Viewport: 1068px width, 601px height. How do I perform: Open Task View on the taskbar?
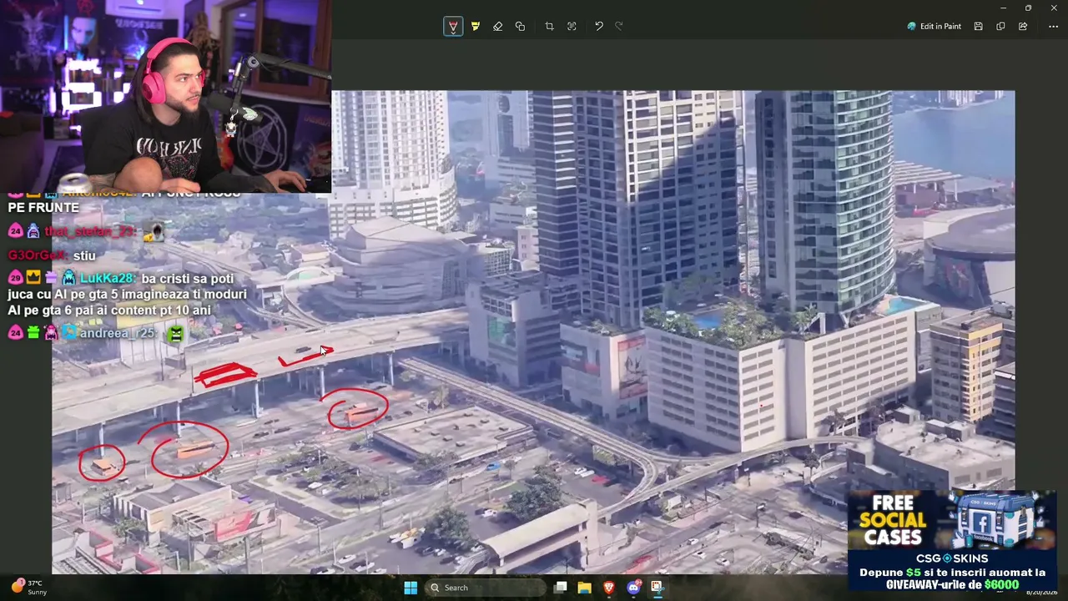coord(561,588)
